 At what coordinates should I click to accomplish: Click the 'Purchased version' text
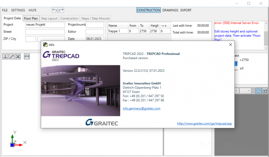pos(136,58)
